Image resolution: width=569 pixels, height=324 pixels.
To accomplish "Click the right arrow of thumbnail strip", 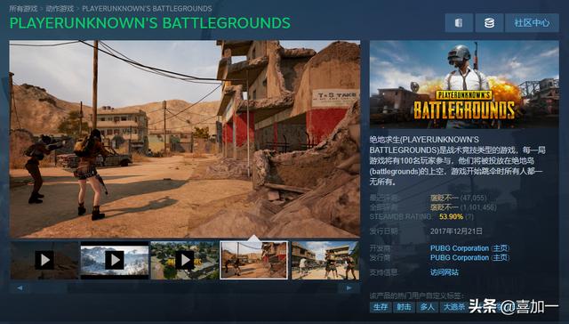I will coord(349,288).
